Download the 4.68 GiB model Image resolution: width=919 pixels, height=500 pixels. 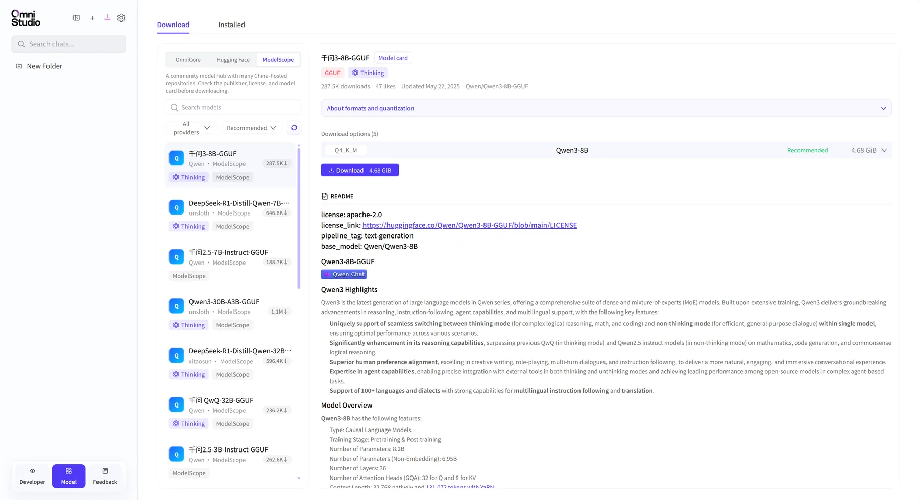click(360, 170)
